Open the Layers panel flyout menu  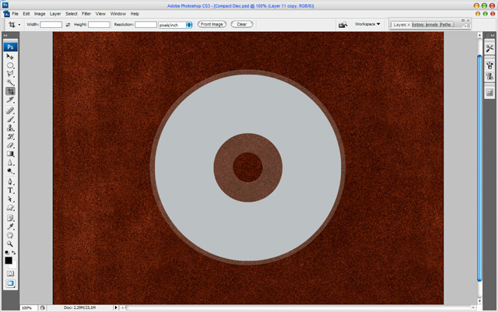[466, 26]
